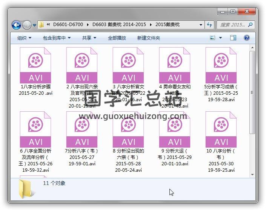Click the 全部播放 button

coord(117,38)
